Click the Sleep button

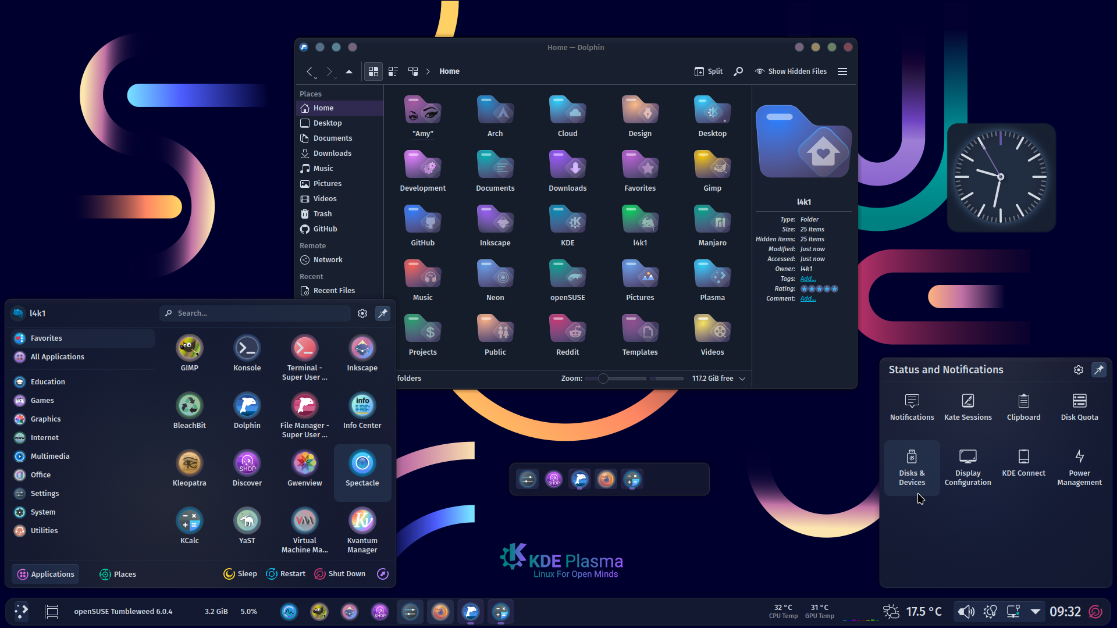click(x=240, y=574)
